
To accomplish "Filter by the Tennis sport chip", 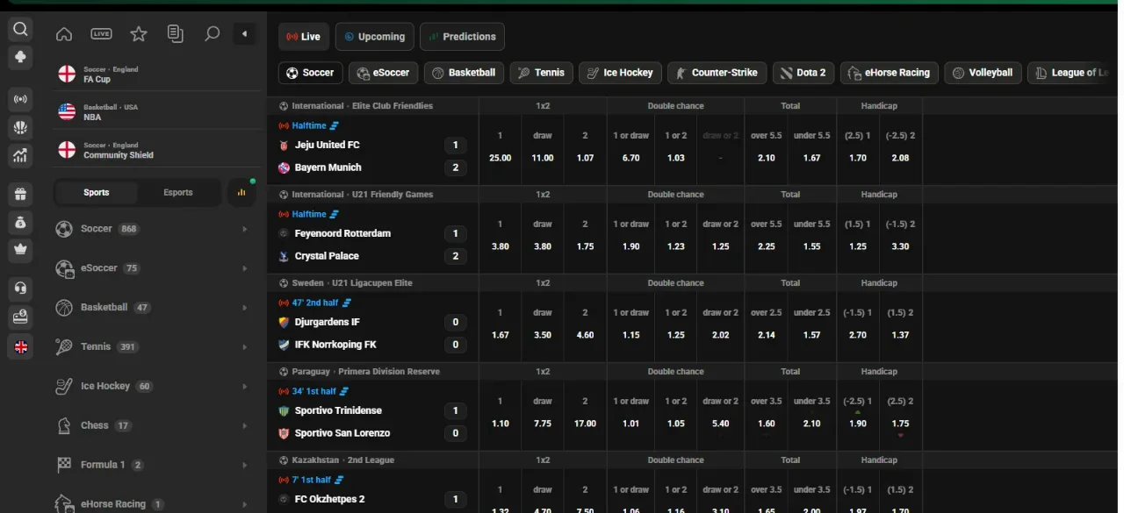I will click(x=542, y=73).
